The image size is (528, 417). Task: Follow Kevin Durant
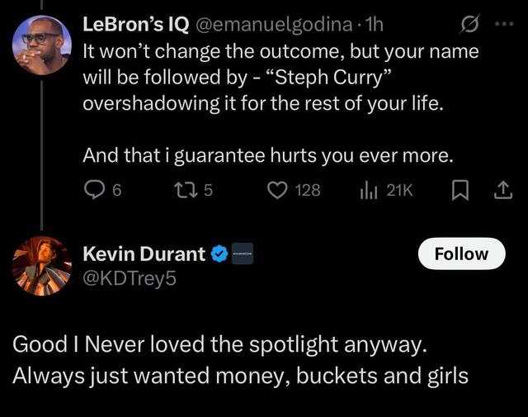coord(460,254)
